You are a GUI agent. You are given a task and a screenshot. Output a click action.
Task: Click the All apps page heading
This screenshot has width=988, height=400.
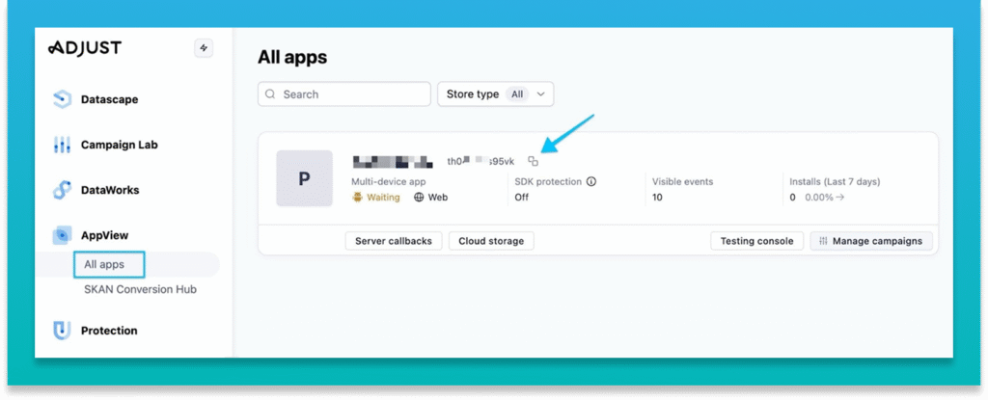(x=292, y=57)
